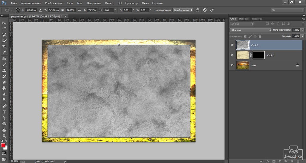Pick the Hand tool
The height and width of the screenshot is (163, 306).
(x=4, y=130)
